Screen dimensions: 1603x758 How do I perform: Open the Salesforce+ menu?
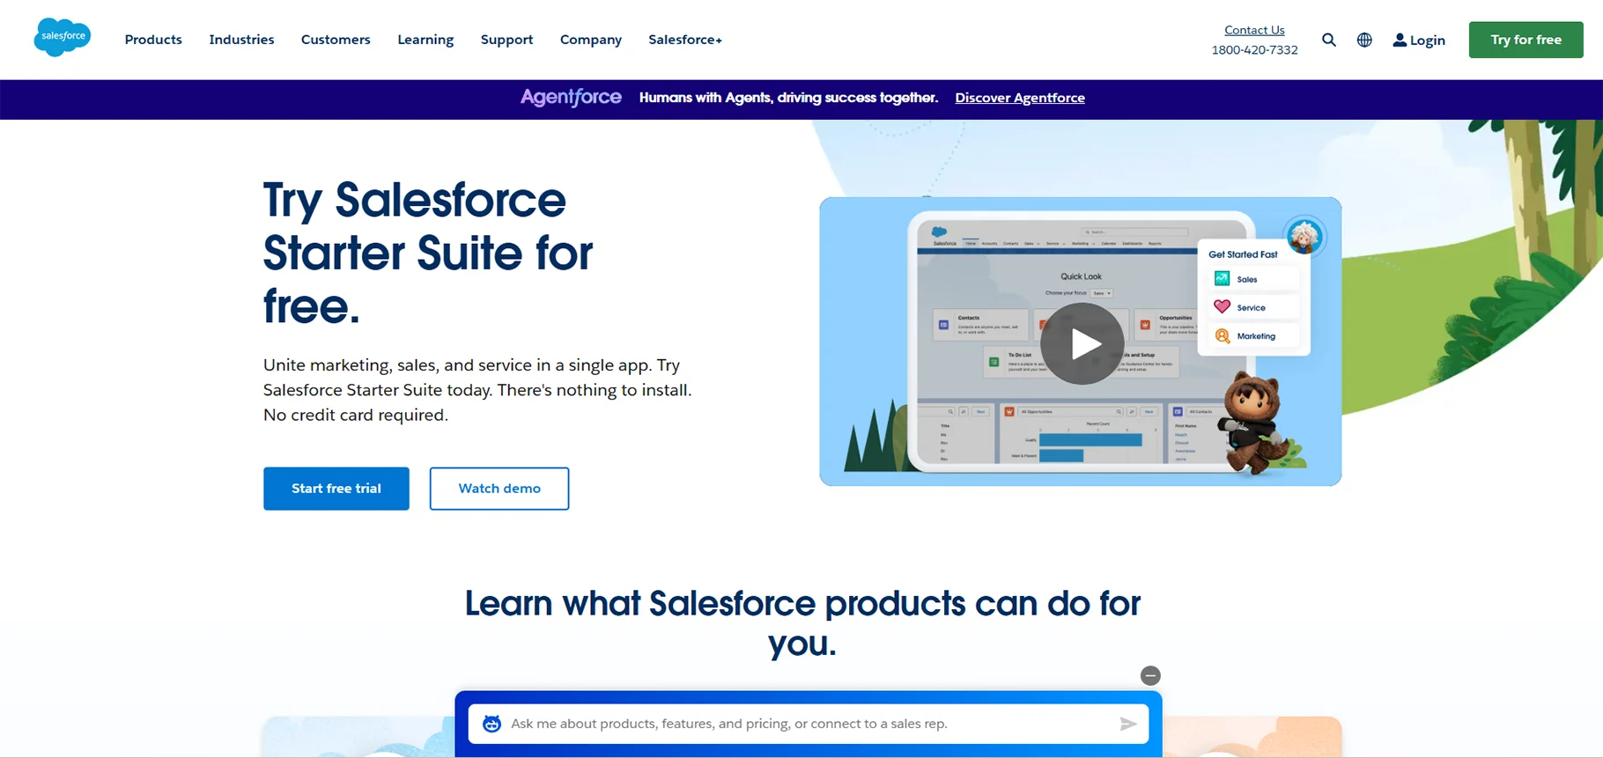pyautogui.click(x=685, y=40)
